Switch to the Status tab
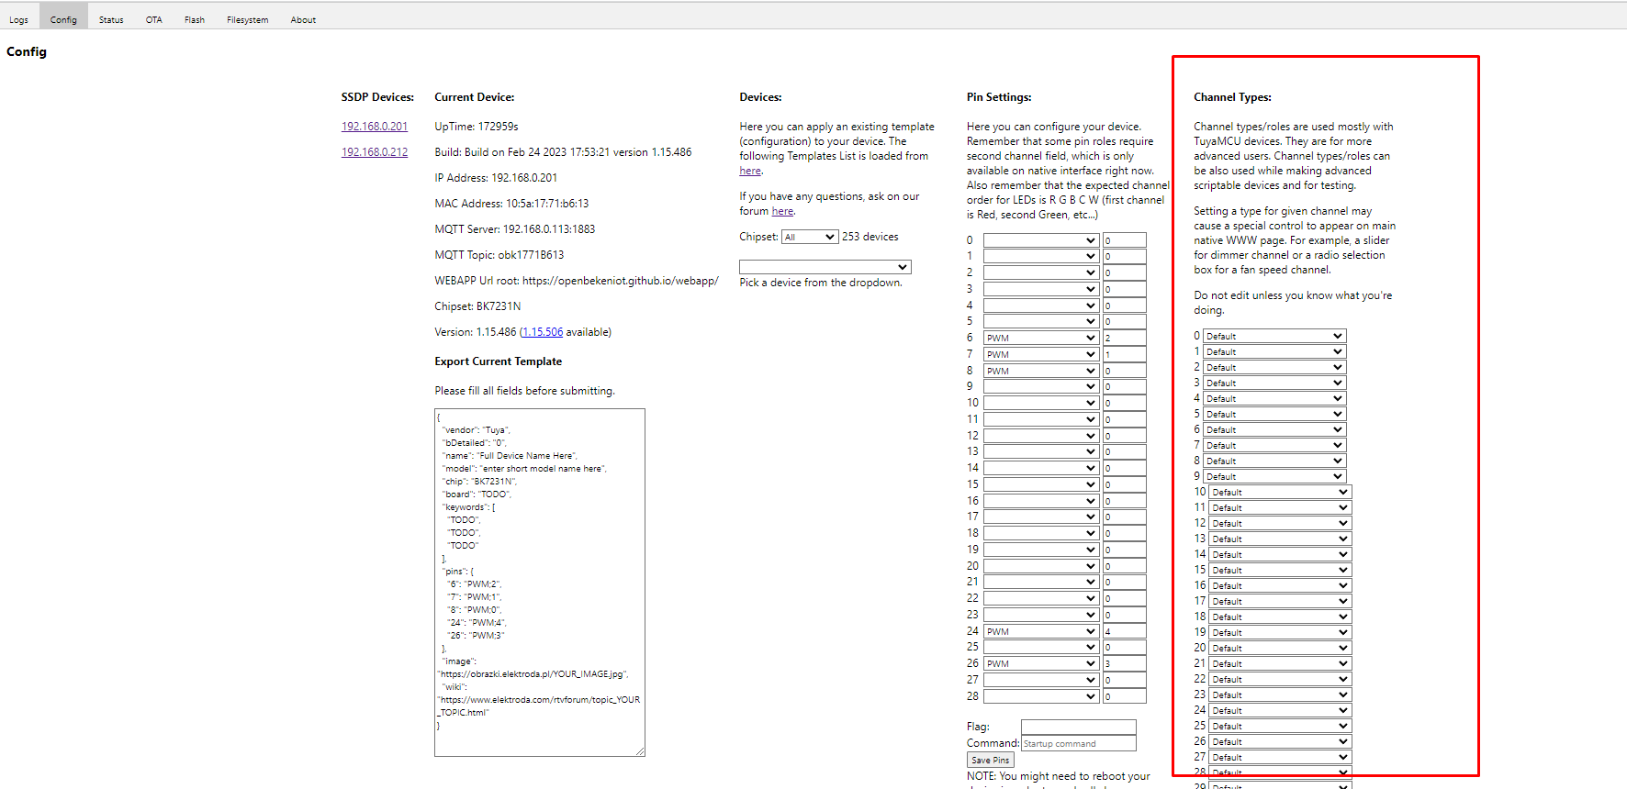This screenshot has height=789, width=1627. coord(111,19)
